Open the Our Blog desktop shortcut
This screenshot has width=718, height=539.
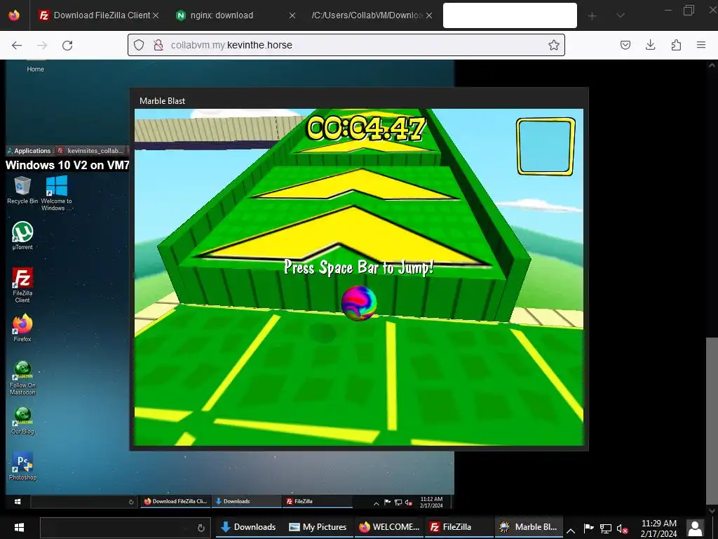(x=22, y=421)
